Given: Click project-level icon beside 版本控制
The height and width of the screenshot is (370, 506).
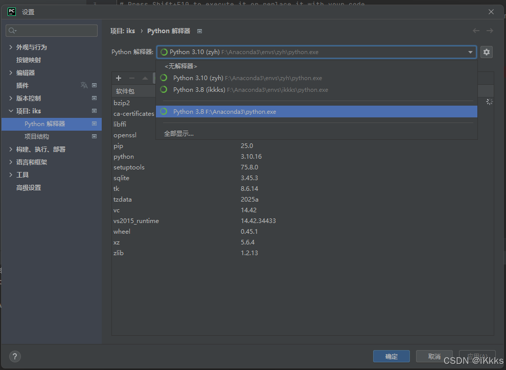Looking at the screenshot, I should pos(94,98).
